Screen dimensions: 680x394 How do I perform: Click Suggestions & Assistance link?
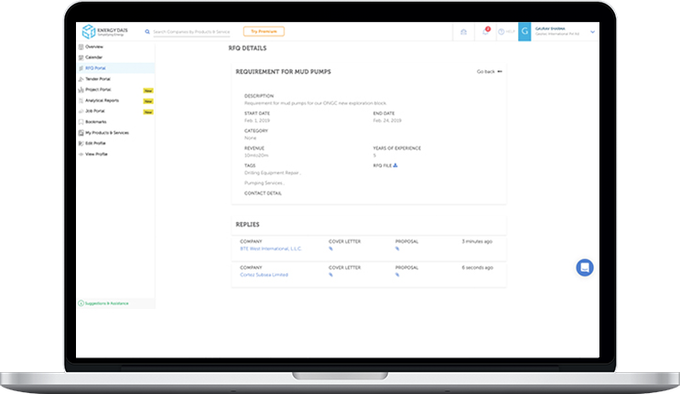click(x=103, y=303)
